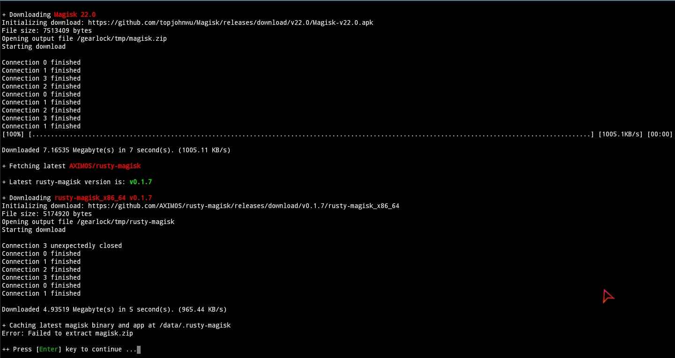Click the "File size: 7513409 bytes" line
This screenshot has height=358, width=675.
[47, 30]
